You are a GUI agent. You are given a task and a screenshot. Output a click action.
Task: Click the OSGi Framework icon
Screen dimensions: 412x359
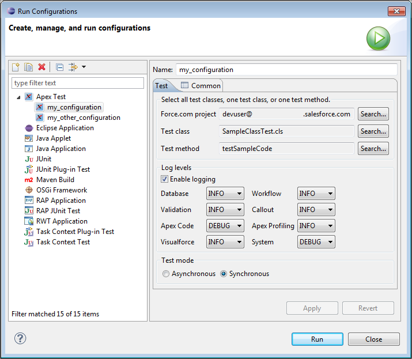29,190
